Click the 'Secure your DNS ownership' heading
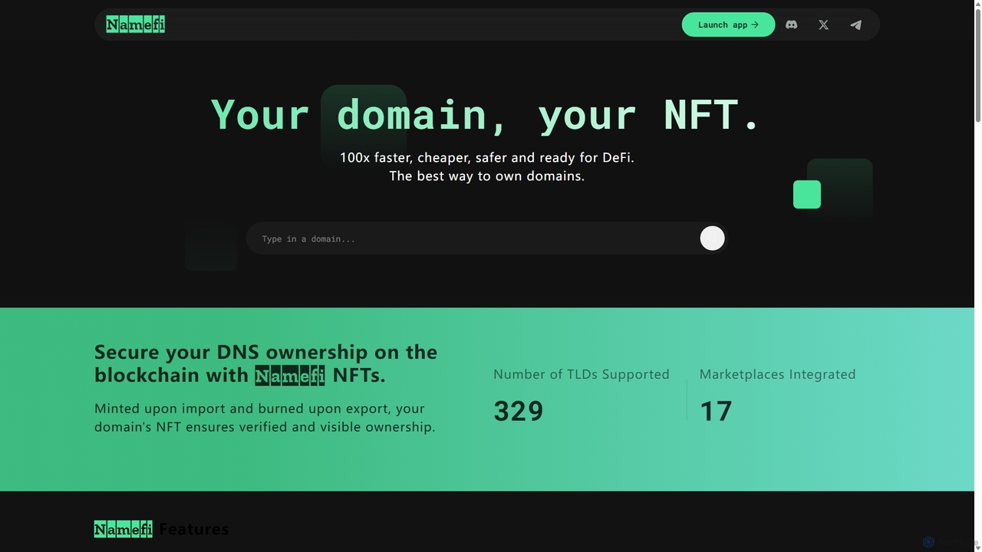The image size is (982, 552). (265, 363)
